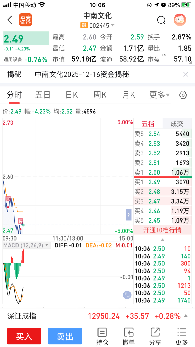
Task: Select the 买4 2.46 order row
Action: point(163,211)
